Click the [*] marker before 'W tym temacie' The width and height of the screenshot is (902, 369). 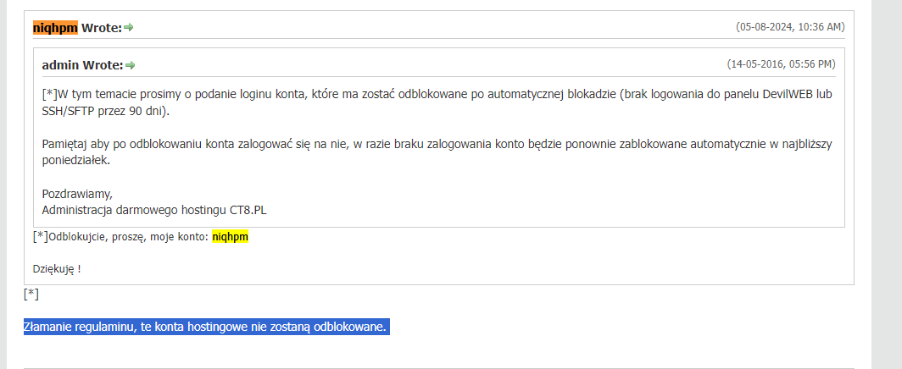[49, 94]
